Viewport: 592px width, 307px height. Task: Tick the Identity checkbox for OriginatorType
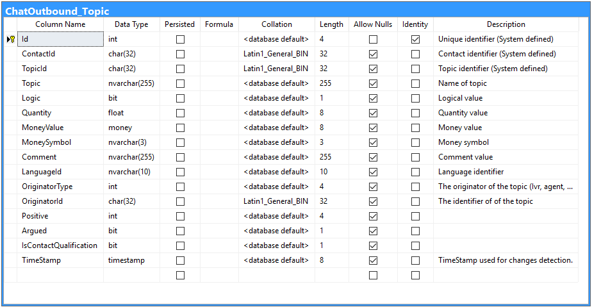[x=415, y=187]
